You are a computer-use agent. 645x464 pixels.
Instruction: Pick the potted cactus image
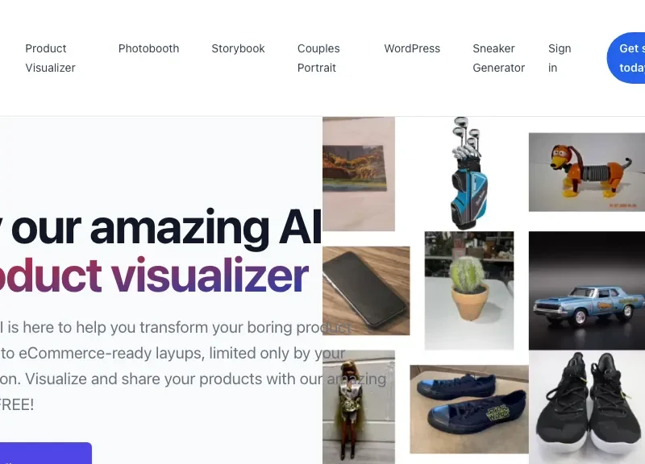tap(469, 291)
